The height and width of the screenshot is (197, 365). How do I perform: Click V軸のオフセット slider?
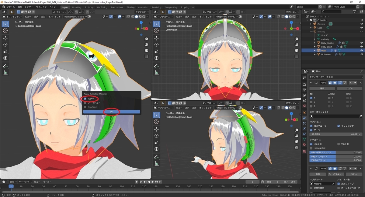click(336, 160)
